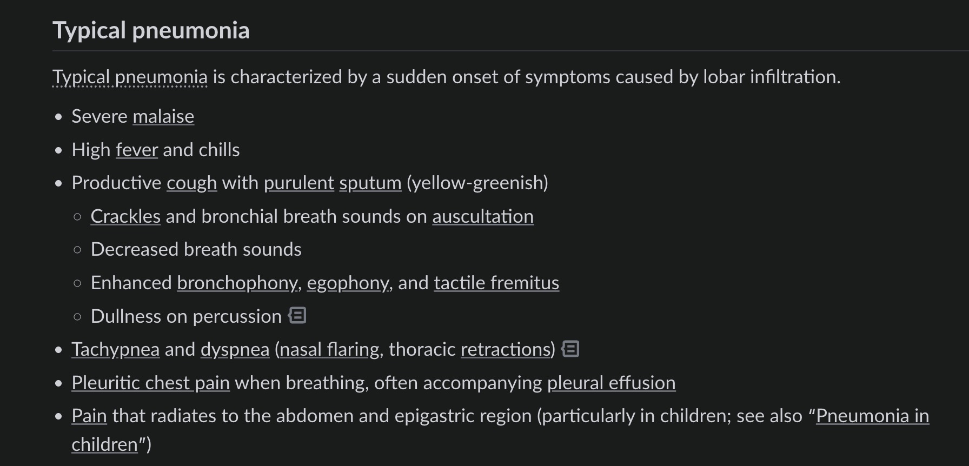Click the bronchophony link
The width and height of the screenshot is (969, 466).
click(237, 283)
